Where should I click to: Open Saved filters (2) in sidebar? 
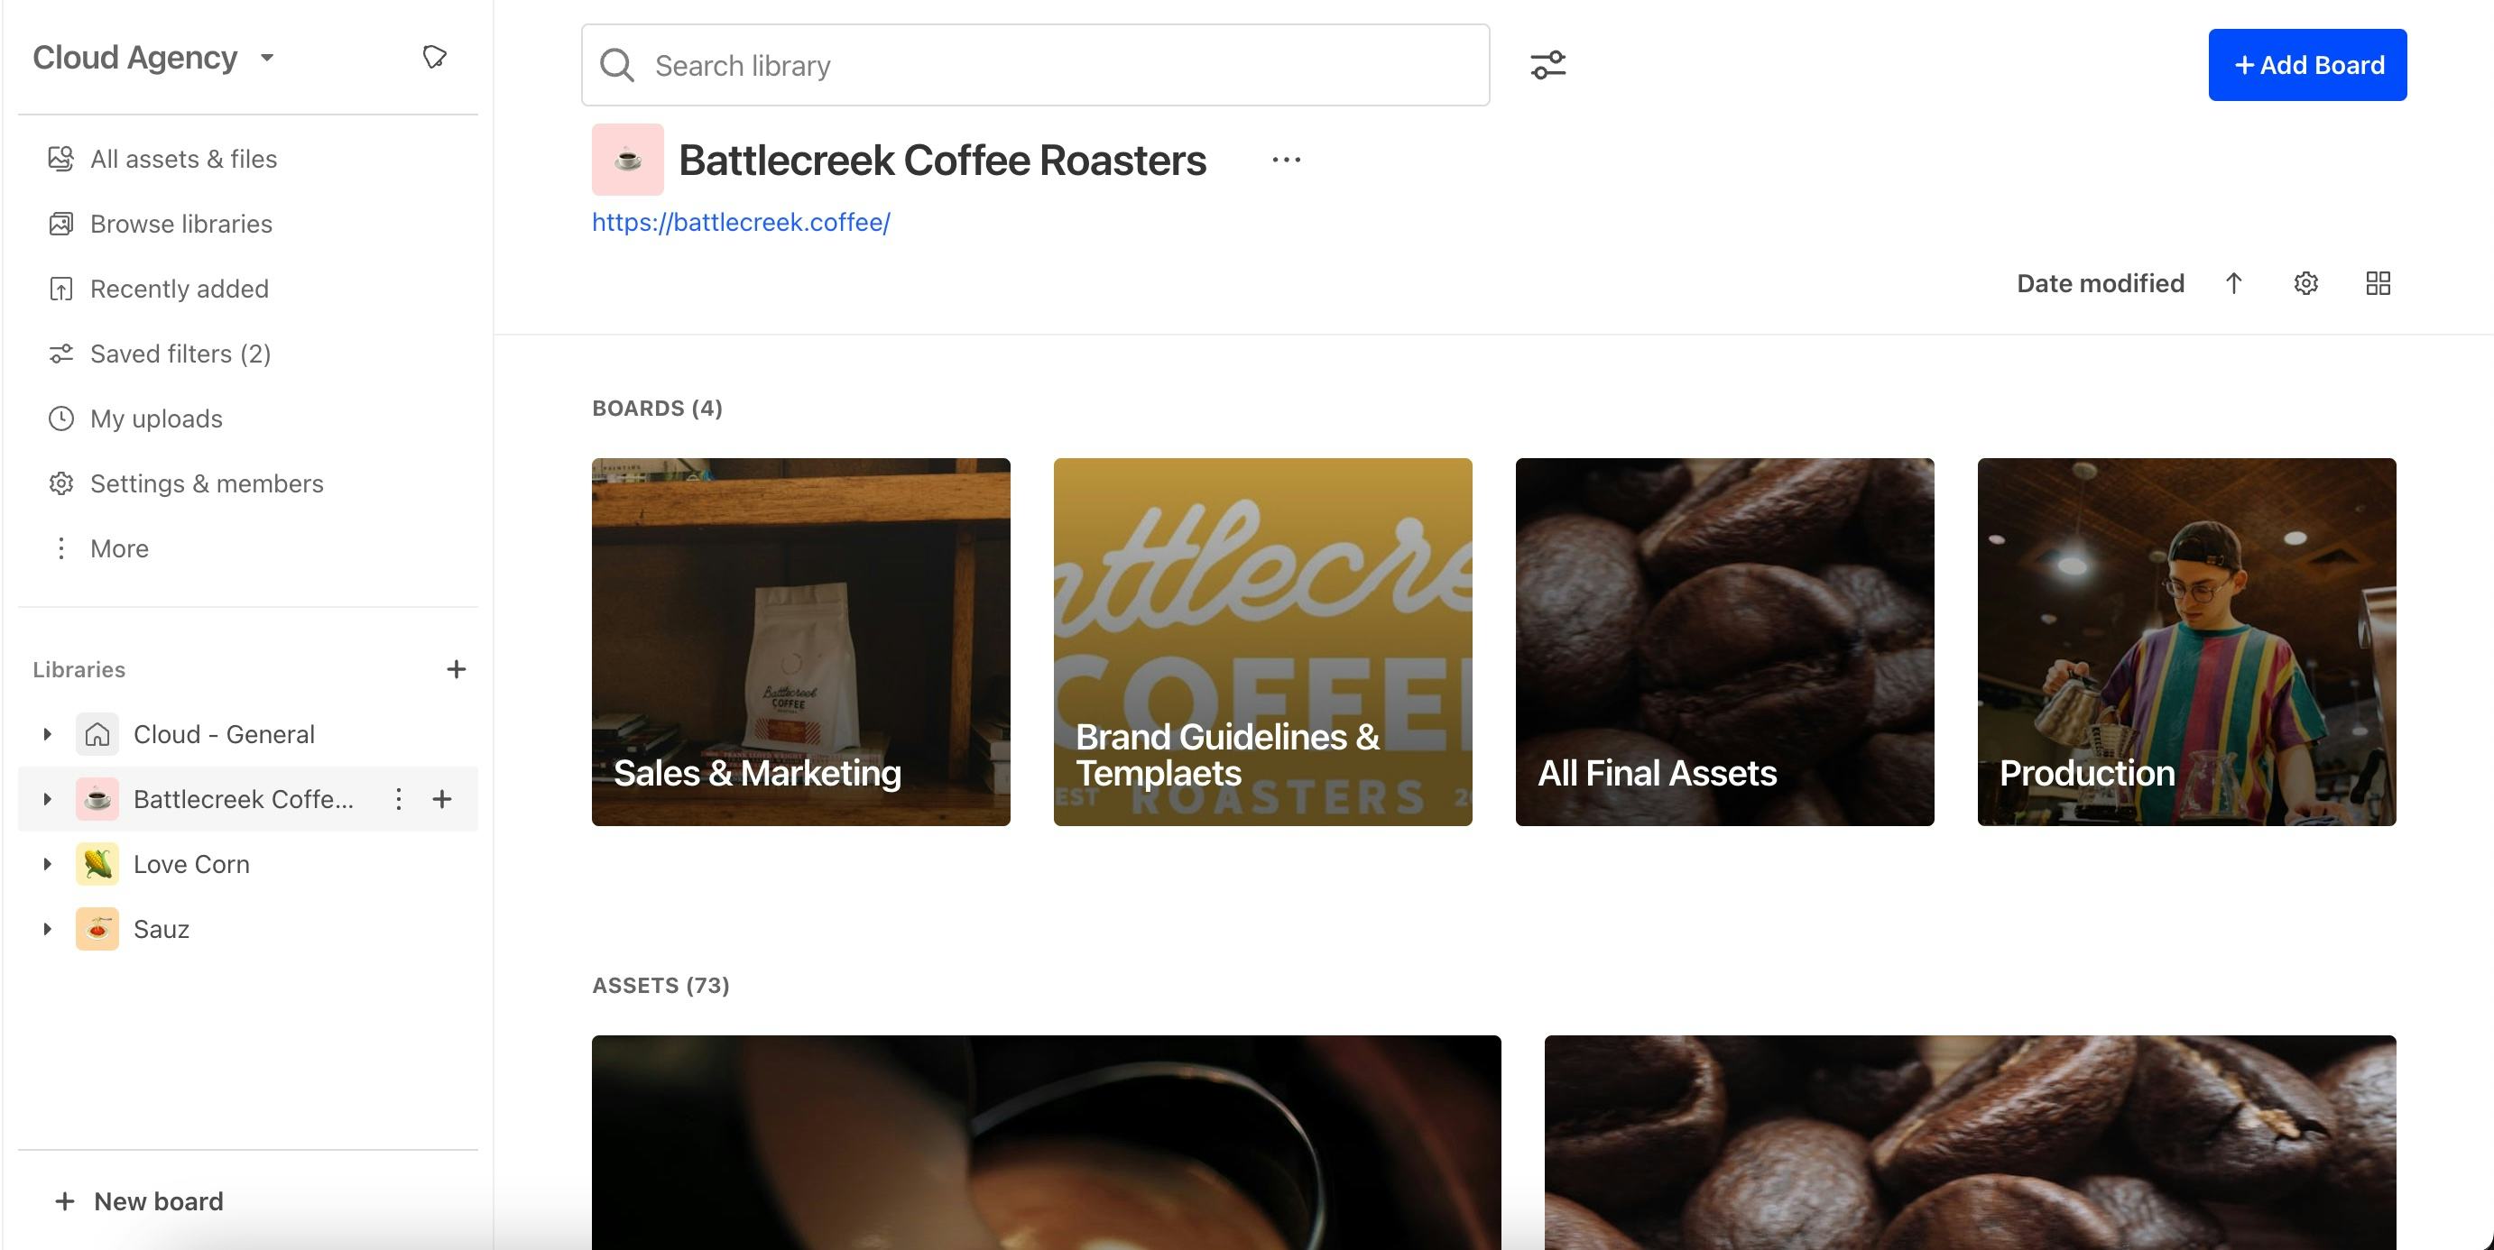click(180, 354)
